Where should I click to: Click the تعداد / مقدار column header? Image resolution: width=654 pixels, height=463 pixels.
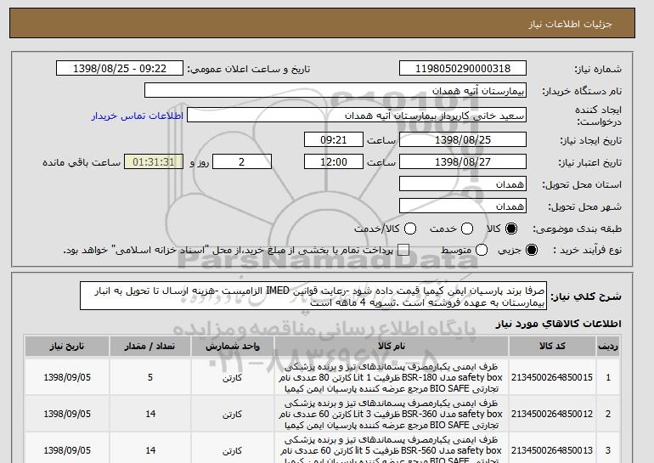coord(150,347)
